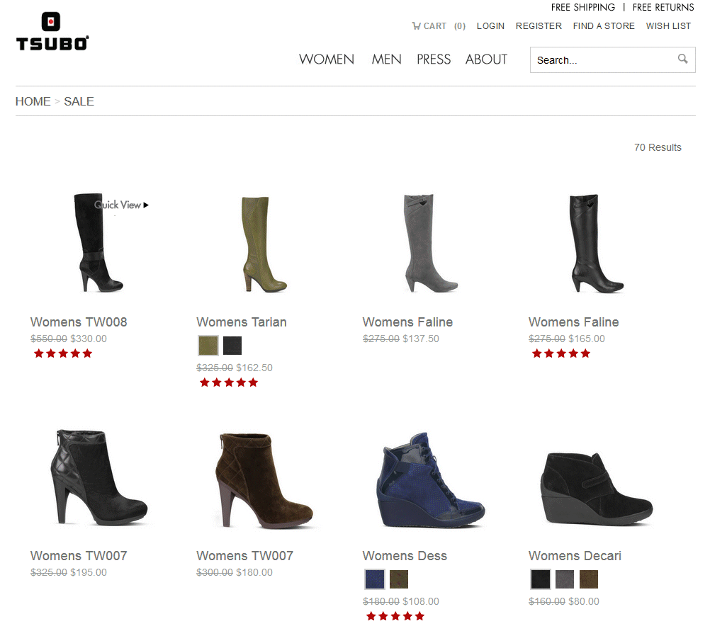Open the MEN menu
This screenshot has width=710, height=631.
386,59
